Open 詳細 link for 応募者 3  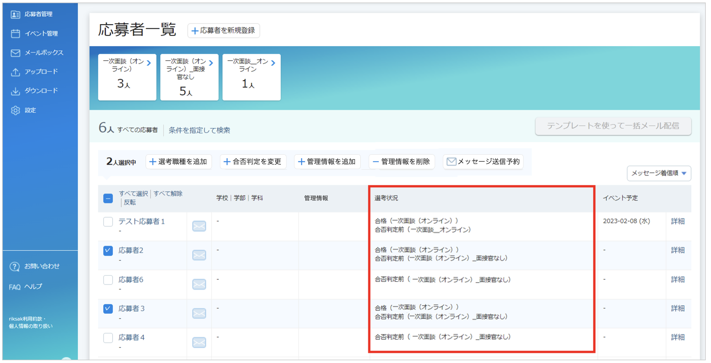[x=677, y=309]
